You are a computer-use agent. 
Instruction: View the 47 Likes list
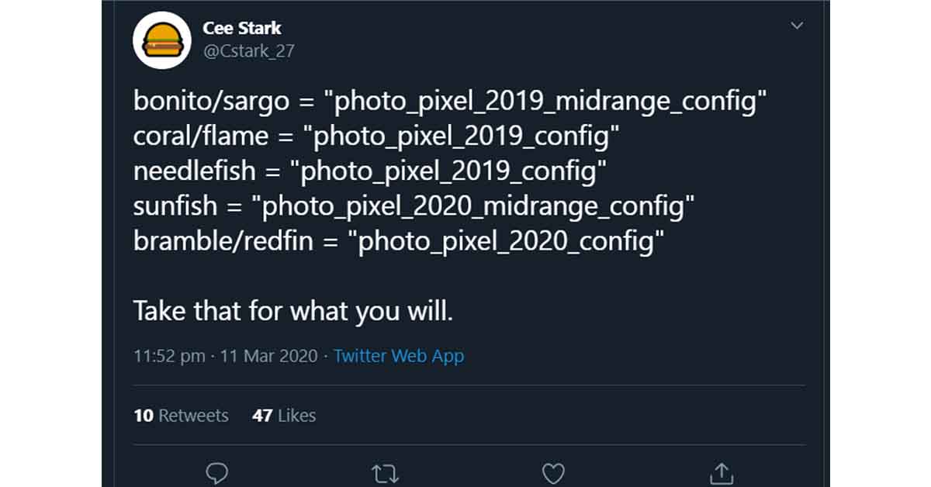(284, 416)
